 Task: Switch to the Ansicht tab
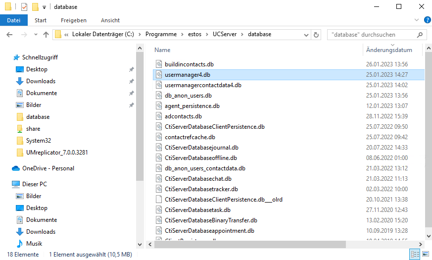[110, 20]
